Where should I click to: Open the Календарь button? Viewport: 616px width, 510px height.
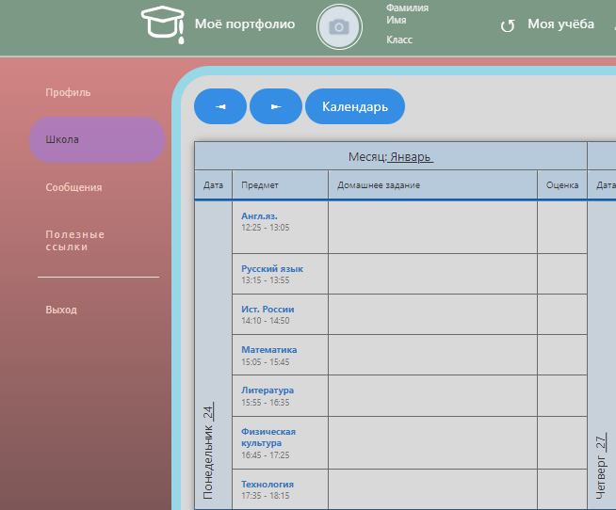coord(354,106)
